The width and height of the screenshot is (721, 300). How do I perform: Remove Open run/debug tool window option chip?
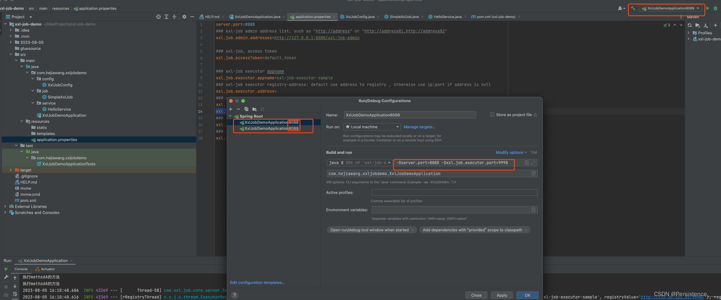(413, 230)
